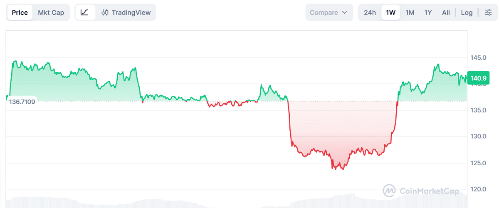Switch to the line chart view icon
499x208 pixels.
[84, 12]
